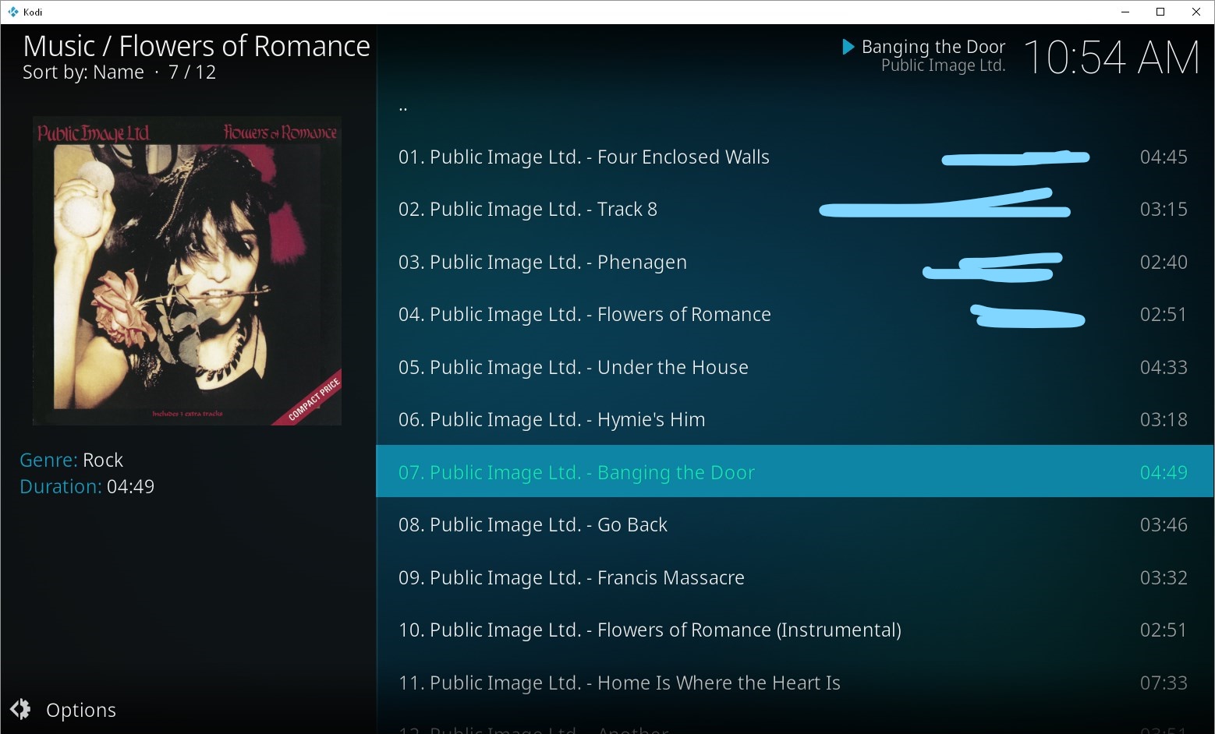Open the Options gear icon
The height and width of the screenshot is (734, 1215).
[20, 709]
